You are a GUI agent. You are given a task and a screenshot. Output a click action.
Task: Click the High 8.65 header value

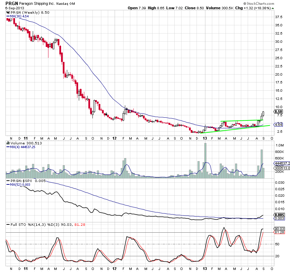coord(156,8)
